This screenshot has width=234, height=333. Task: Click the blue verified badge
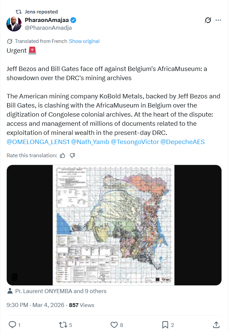click(x=73, y=20)
